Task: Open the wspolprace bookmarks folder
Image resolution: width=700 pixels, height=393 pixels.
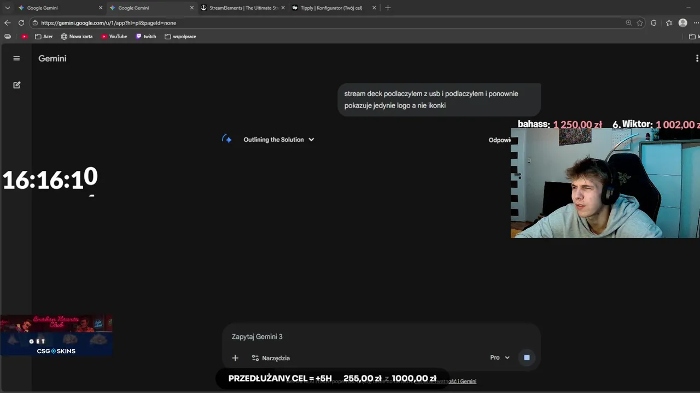Action: (x=180, y=37)
